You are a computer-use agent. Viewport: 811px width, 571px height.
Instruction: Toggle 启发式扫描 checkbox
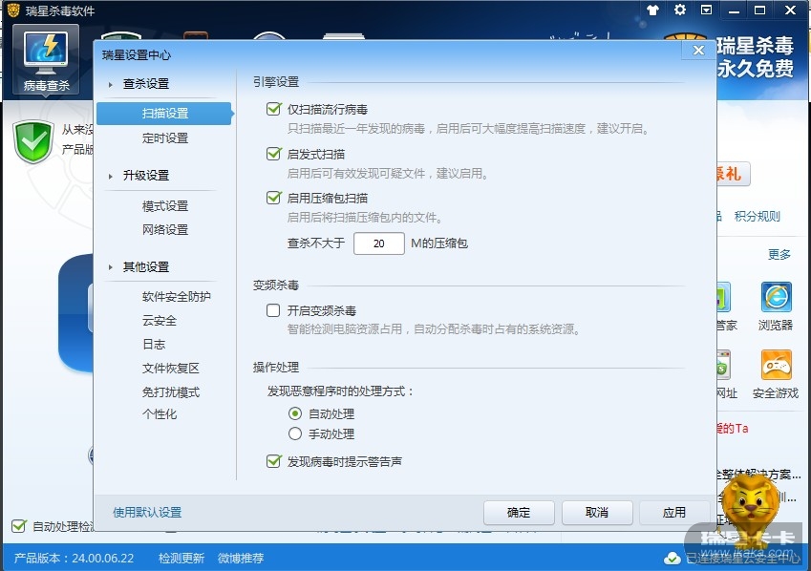(273, 154)
